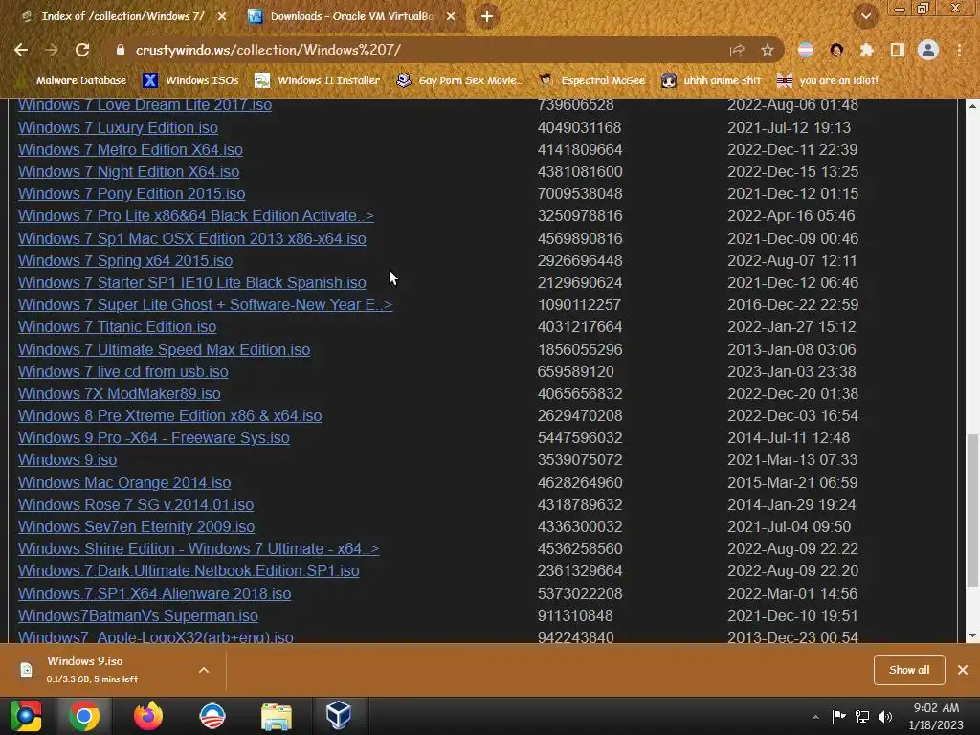Click the Windows 9.iso link in listing
Screen dimensions: 980x735
pos(68,460)
